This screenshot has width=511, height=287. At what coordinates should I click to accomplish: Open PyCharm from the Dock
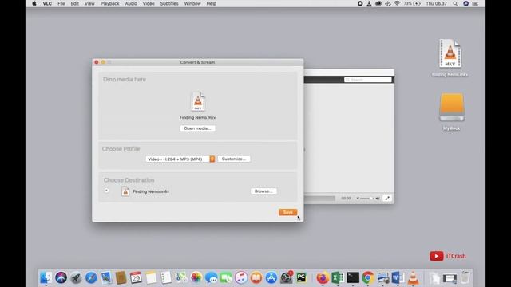tap(302, 277)
